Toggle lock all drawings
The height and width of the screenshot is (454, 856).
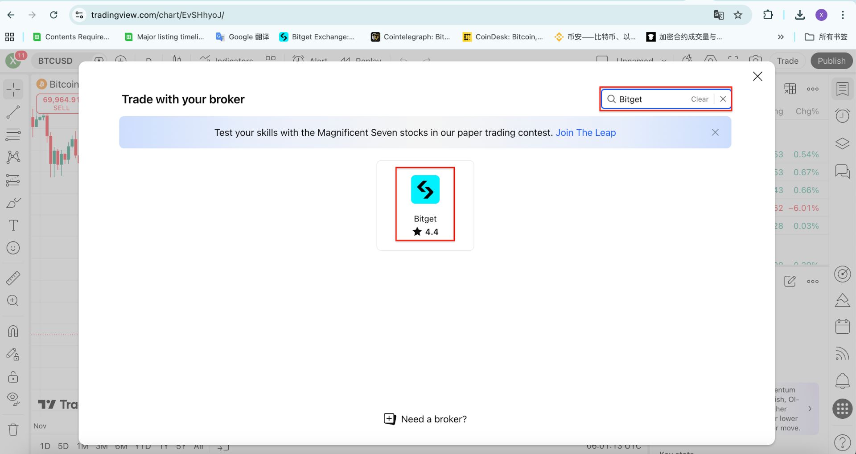[13, 377]
